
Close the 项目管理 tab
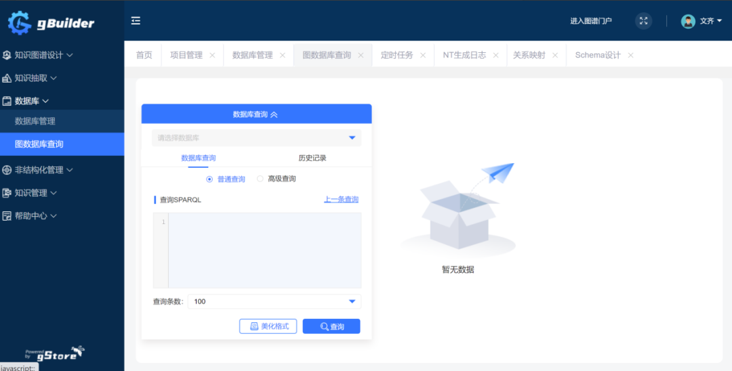point(212,55)
